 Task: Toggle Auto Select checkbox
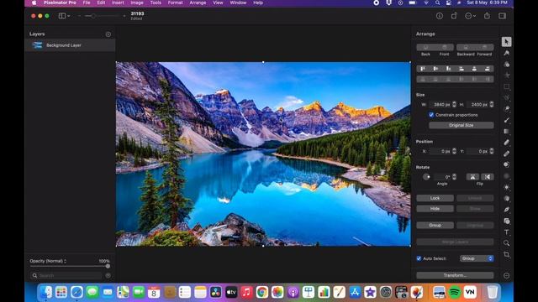click(419, 258)
